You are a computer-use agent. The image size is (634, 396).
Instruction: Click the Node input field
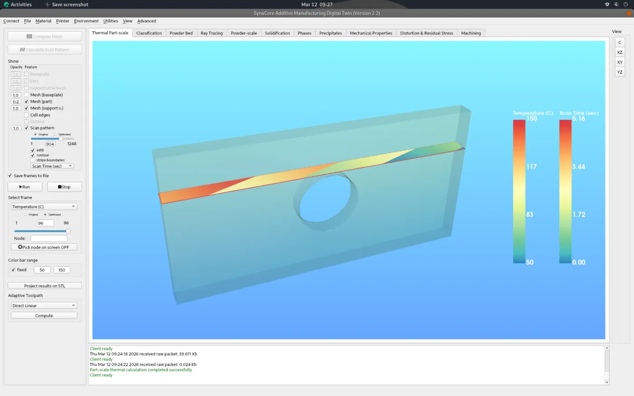click(x=49, y=239)
